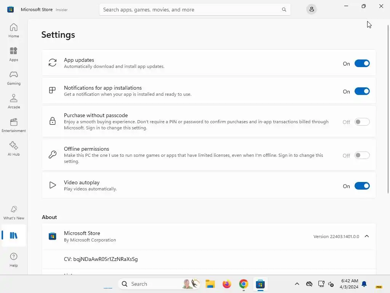This screenshot has height=293, width=390.
Task: Click the Microsoft Store logo in title bar
Action: pos(10,10)
